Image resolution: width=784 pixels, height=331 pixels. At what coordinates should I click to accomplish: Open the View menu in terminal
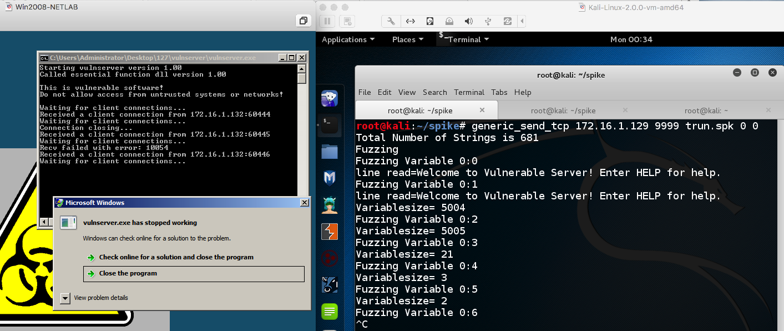point(407,92)
